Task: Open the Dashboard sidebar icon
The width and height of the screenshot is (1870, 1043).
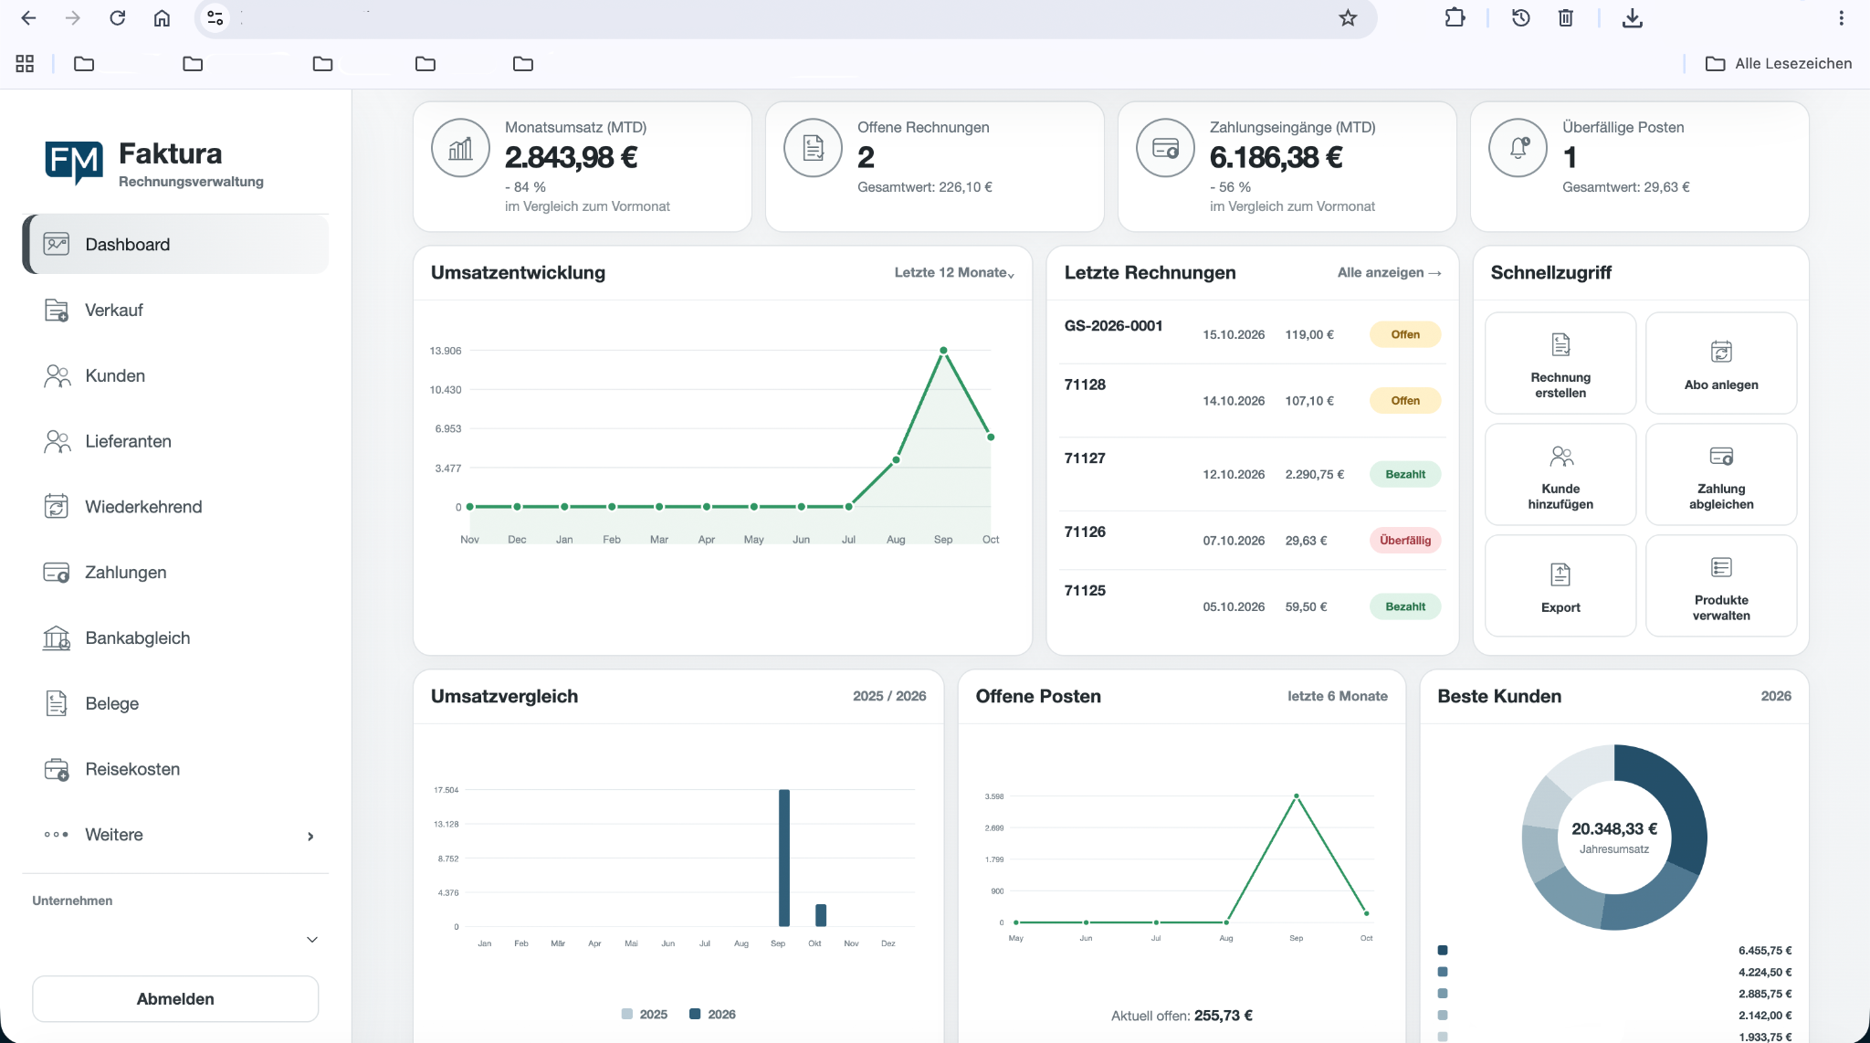Action: point(57,244)
